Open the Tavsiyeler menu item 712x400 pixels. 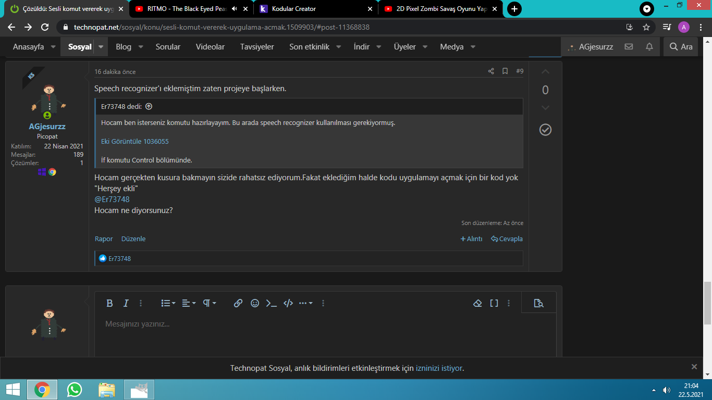257,47
